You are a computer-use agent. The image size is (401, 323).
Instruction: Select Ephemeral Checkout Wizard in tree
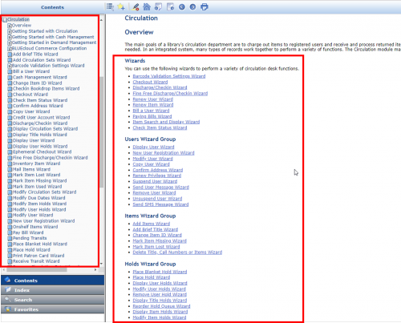coord(43,151)
